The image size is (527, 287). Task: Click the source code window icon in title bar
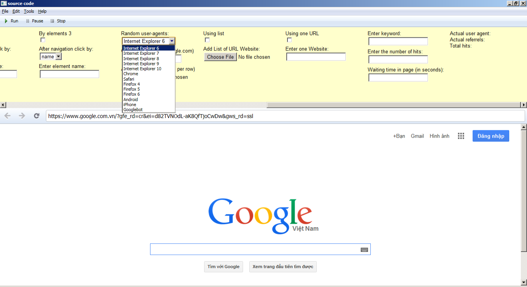(3, 3)
